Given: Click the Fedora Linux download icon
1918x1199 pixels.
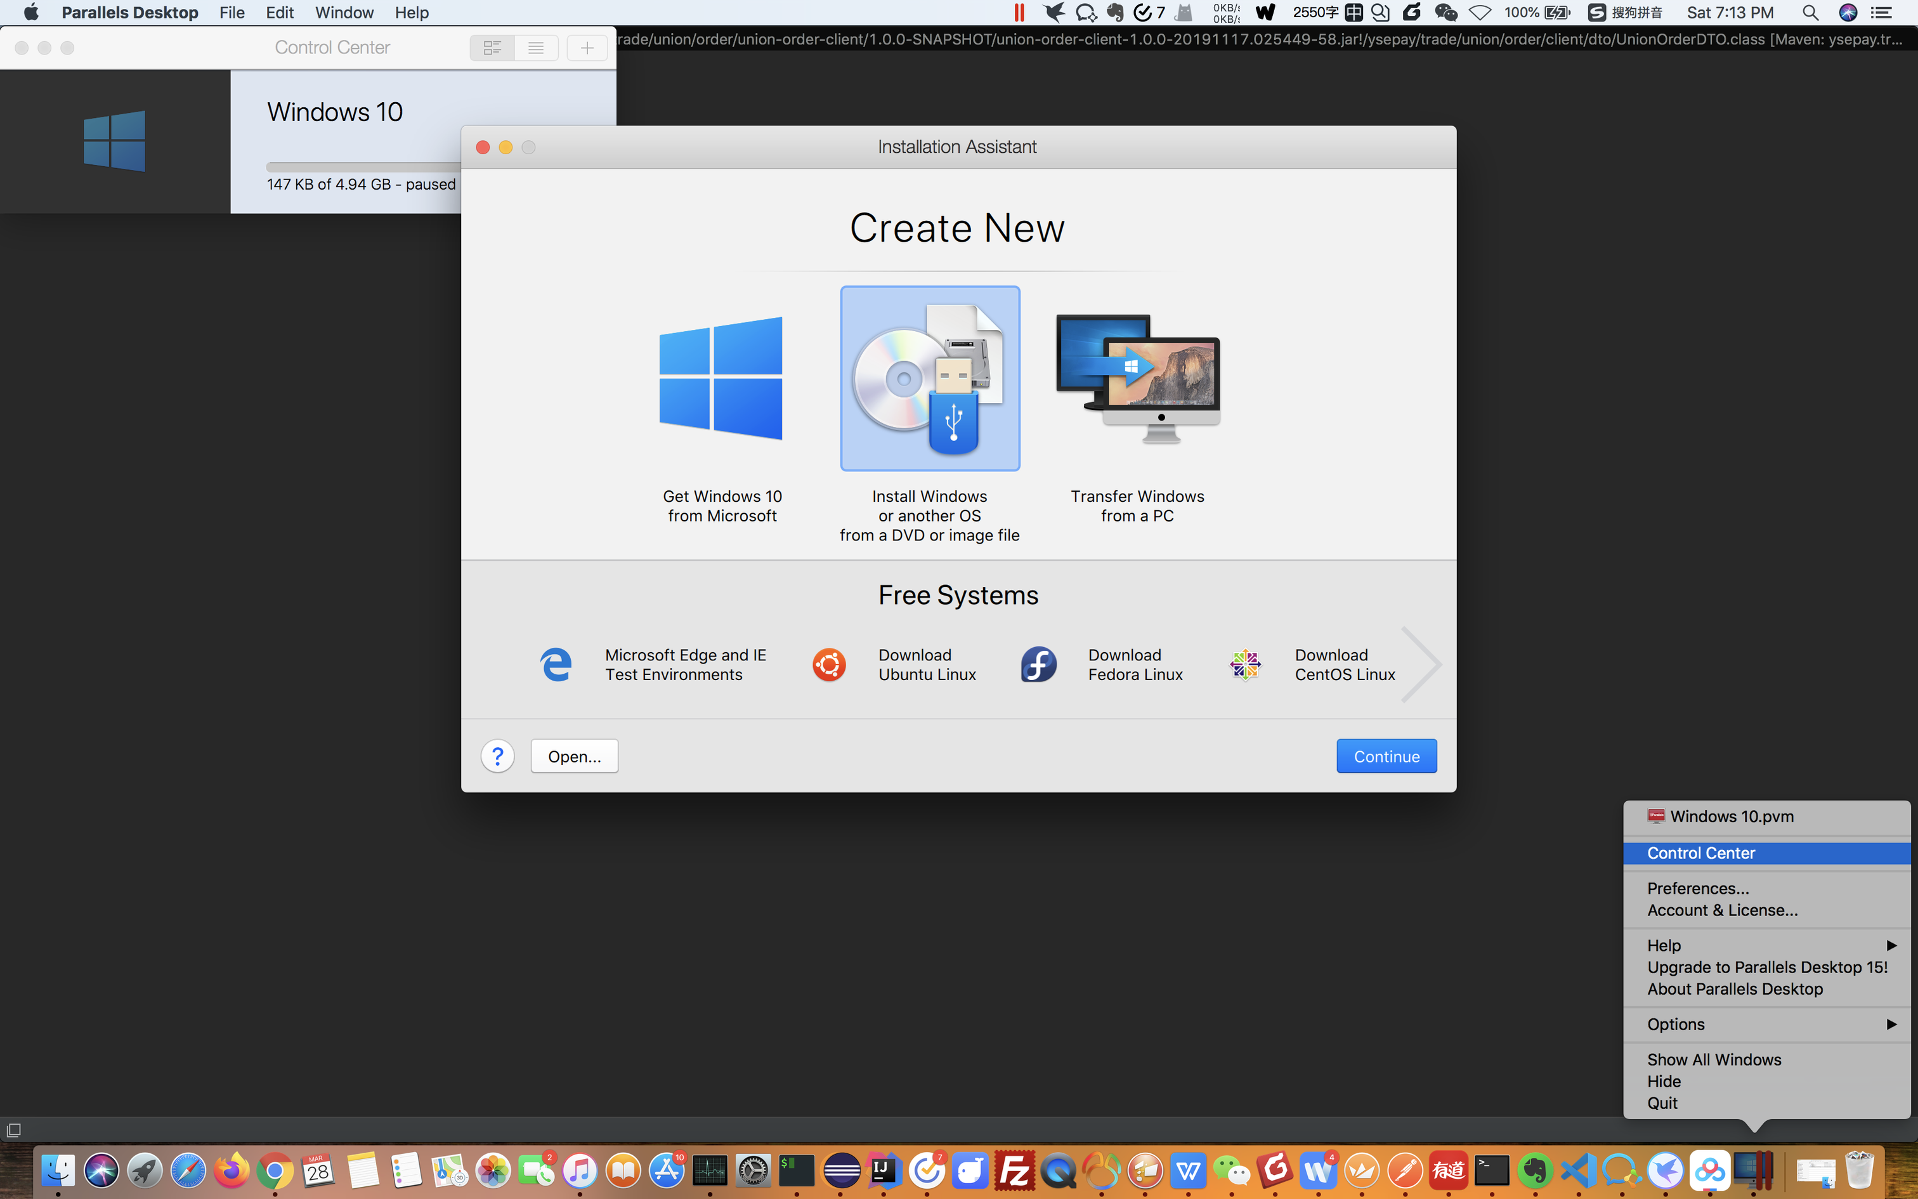Looking at the screenshot, I should 1038,665.
